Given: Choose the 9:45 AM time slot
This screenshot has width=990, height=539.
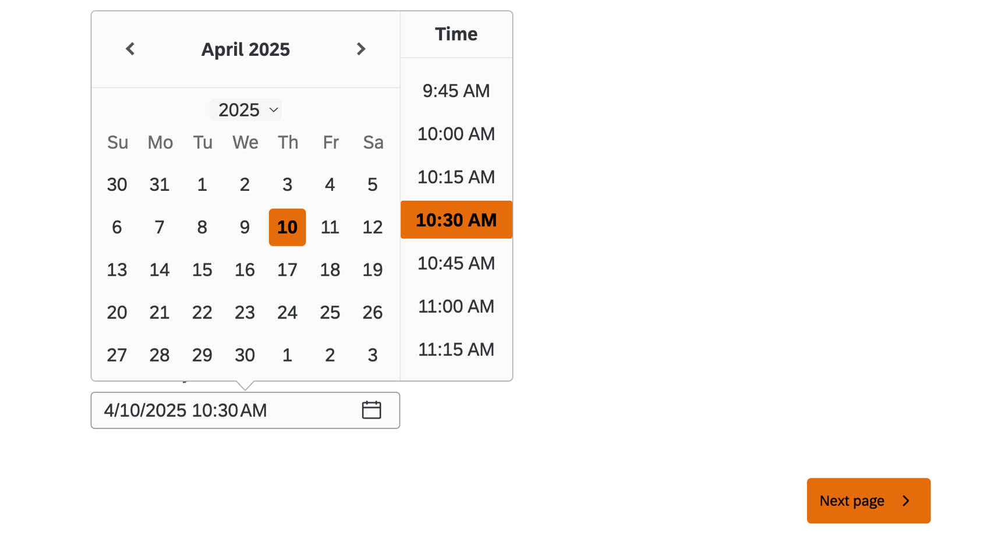Looking at the screenshot, I should click(x=456, y=90).
